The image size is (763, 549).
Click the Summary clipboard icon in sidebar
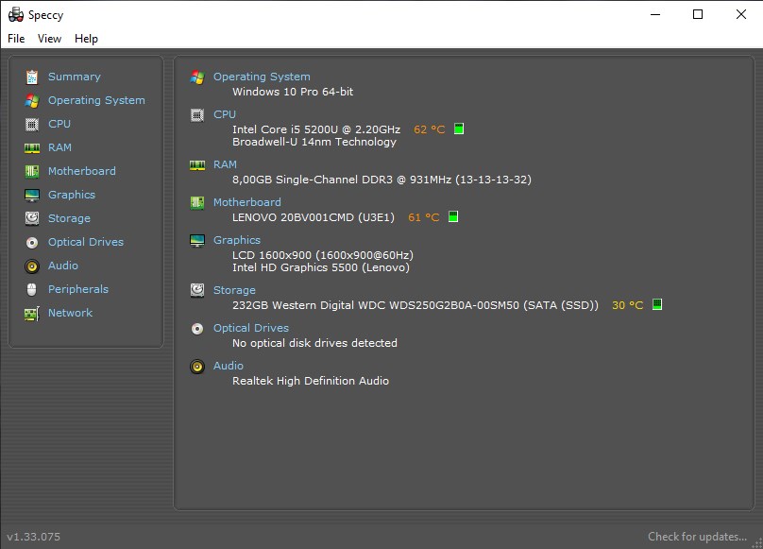pyautogui.click(x=32, y=77)
